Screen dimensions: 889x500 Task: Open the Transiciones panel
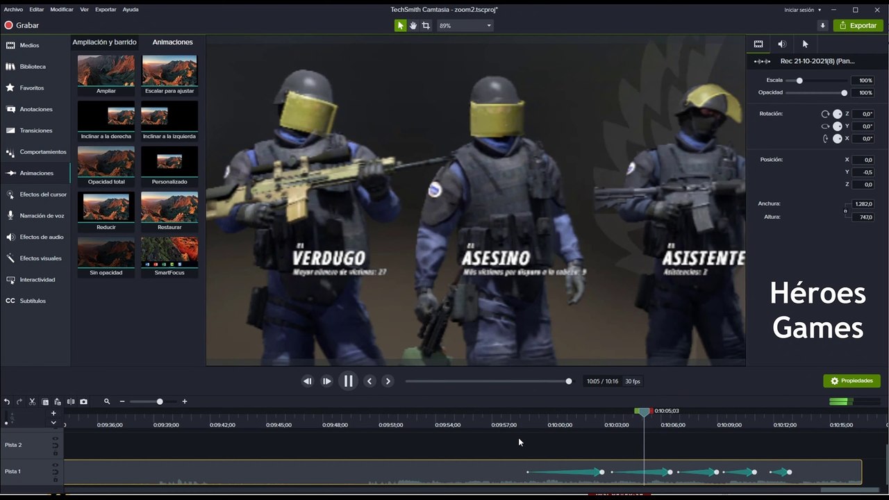[35, 131]
